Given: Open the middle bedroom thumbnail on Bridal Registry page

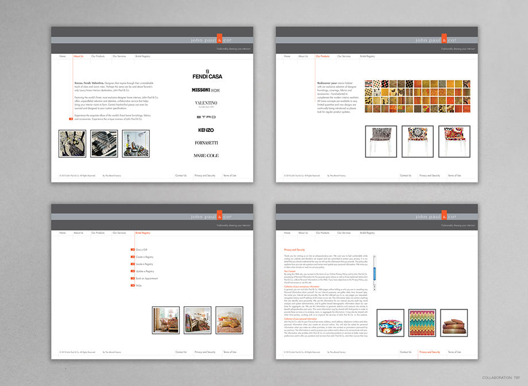Looking at the screenshot, I should coord(197,320).
